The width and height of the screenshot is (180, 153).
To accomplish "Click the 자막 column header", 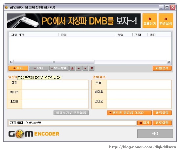I will point(140,35).
